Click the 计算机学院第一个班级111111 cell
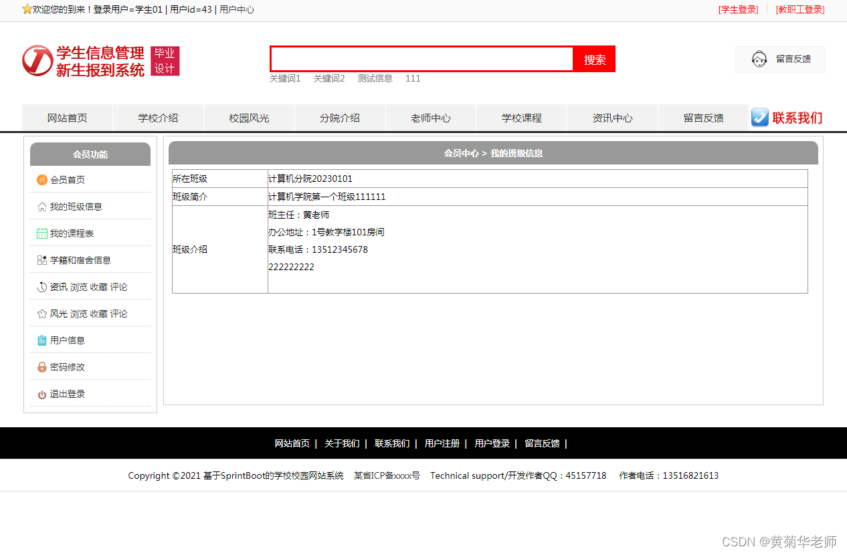Image resolution: width=847 pixels, height=555 pixels. pyautogui.click(x=537, y=197)
